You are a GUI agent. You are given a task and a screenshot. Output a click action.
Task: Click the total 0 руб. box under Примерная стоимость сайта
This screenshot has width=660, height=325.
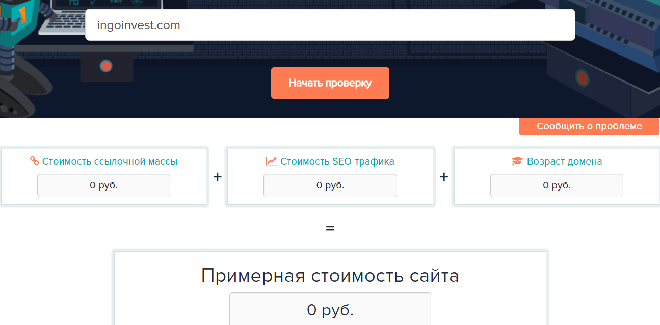point(330,309)
